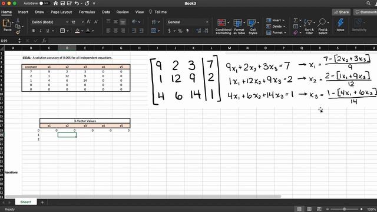
Task: Switch to the Draw tab
Action: [39, 12]
